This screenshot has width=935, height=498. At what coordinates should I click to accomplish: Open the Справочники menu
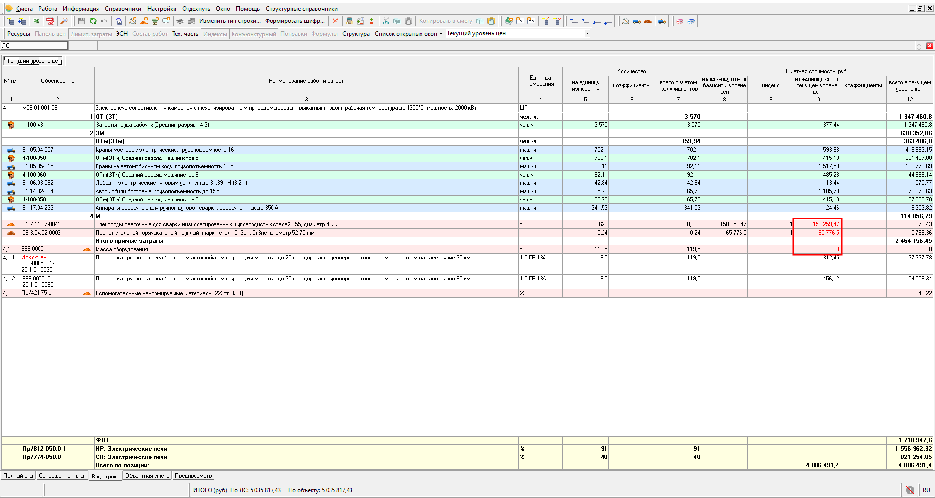(x=123, y=9)
